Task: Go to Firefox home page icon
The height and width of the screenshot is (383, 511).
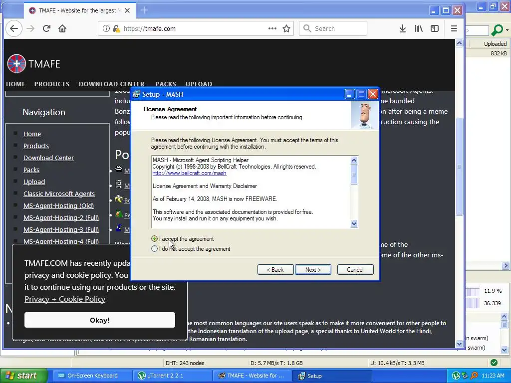Action: coord(62,28)
